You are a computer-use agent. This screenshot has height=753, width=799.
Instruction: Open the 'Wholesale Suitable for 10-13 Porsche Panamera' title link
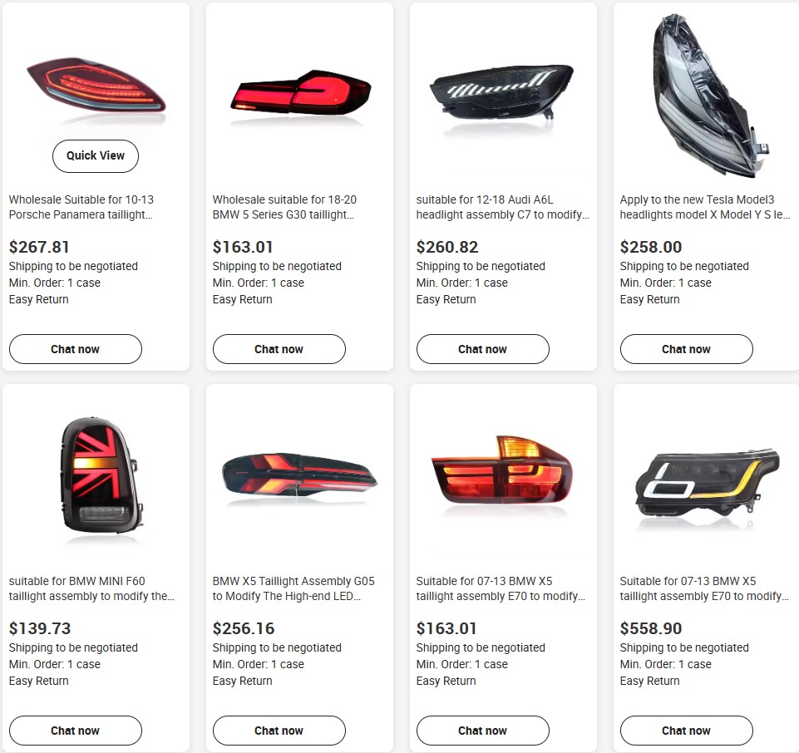(x=81, y=207)
